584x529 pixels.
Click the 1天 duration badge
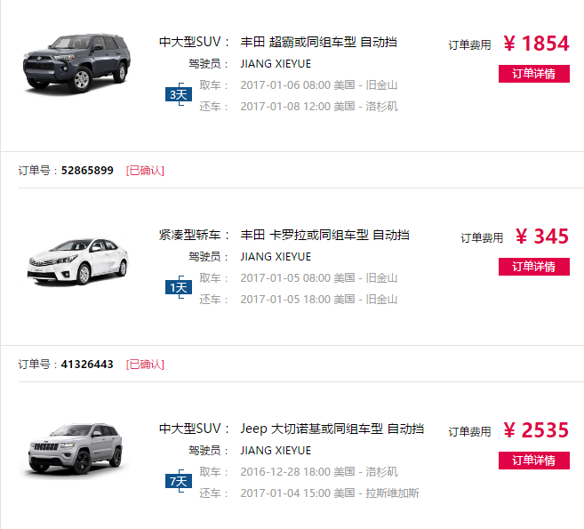point(179,287)
